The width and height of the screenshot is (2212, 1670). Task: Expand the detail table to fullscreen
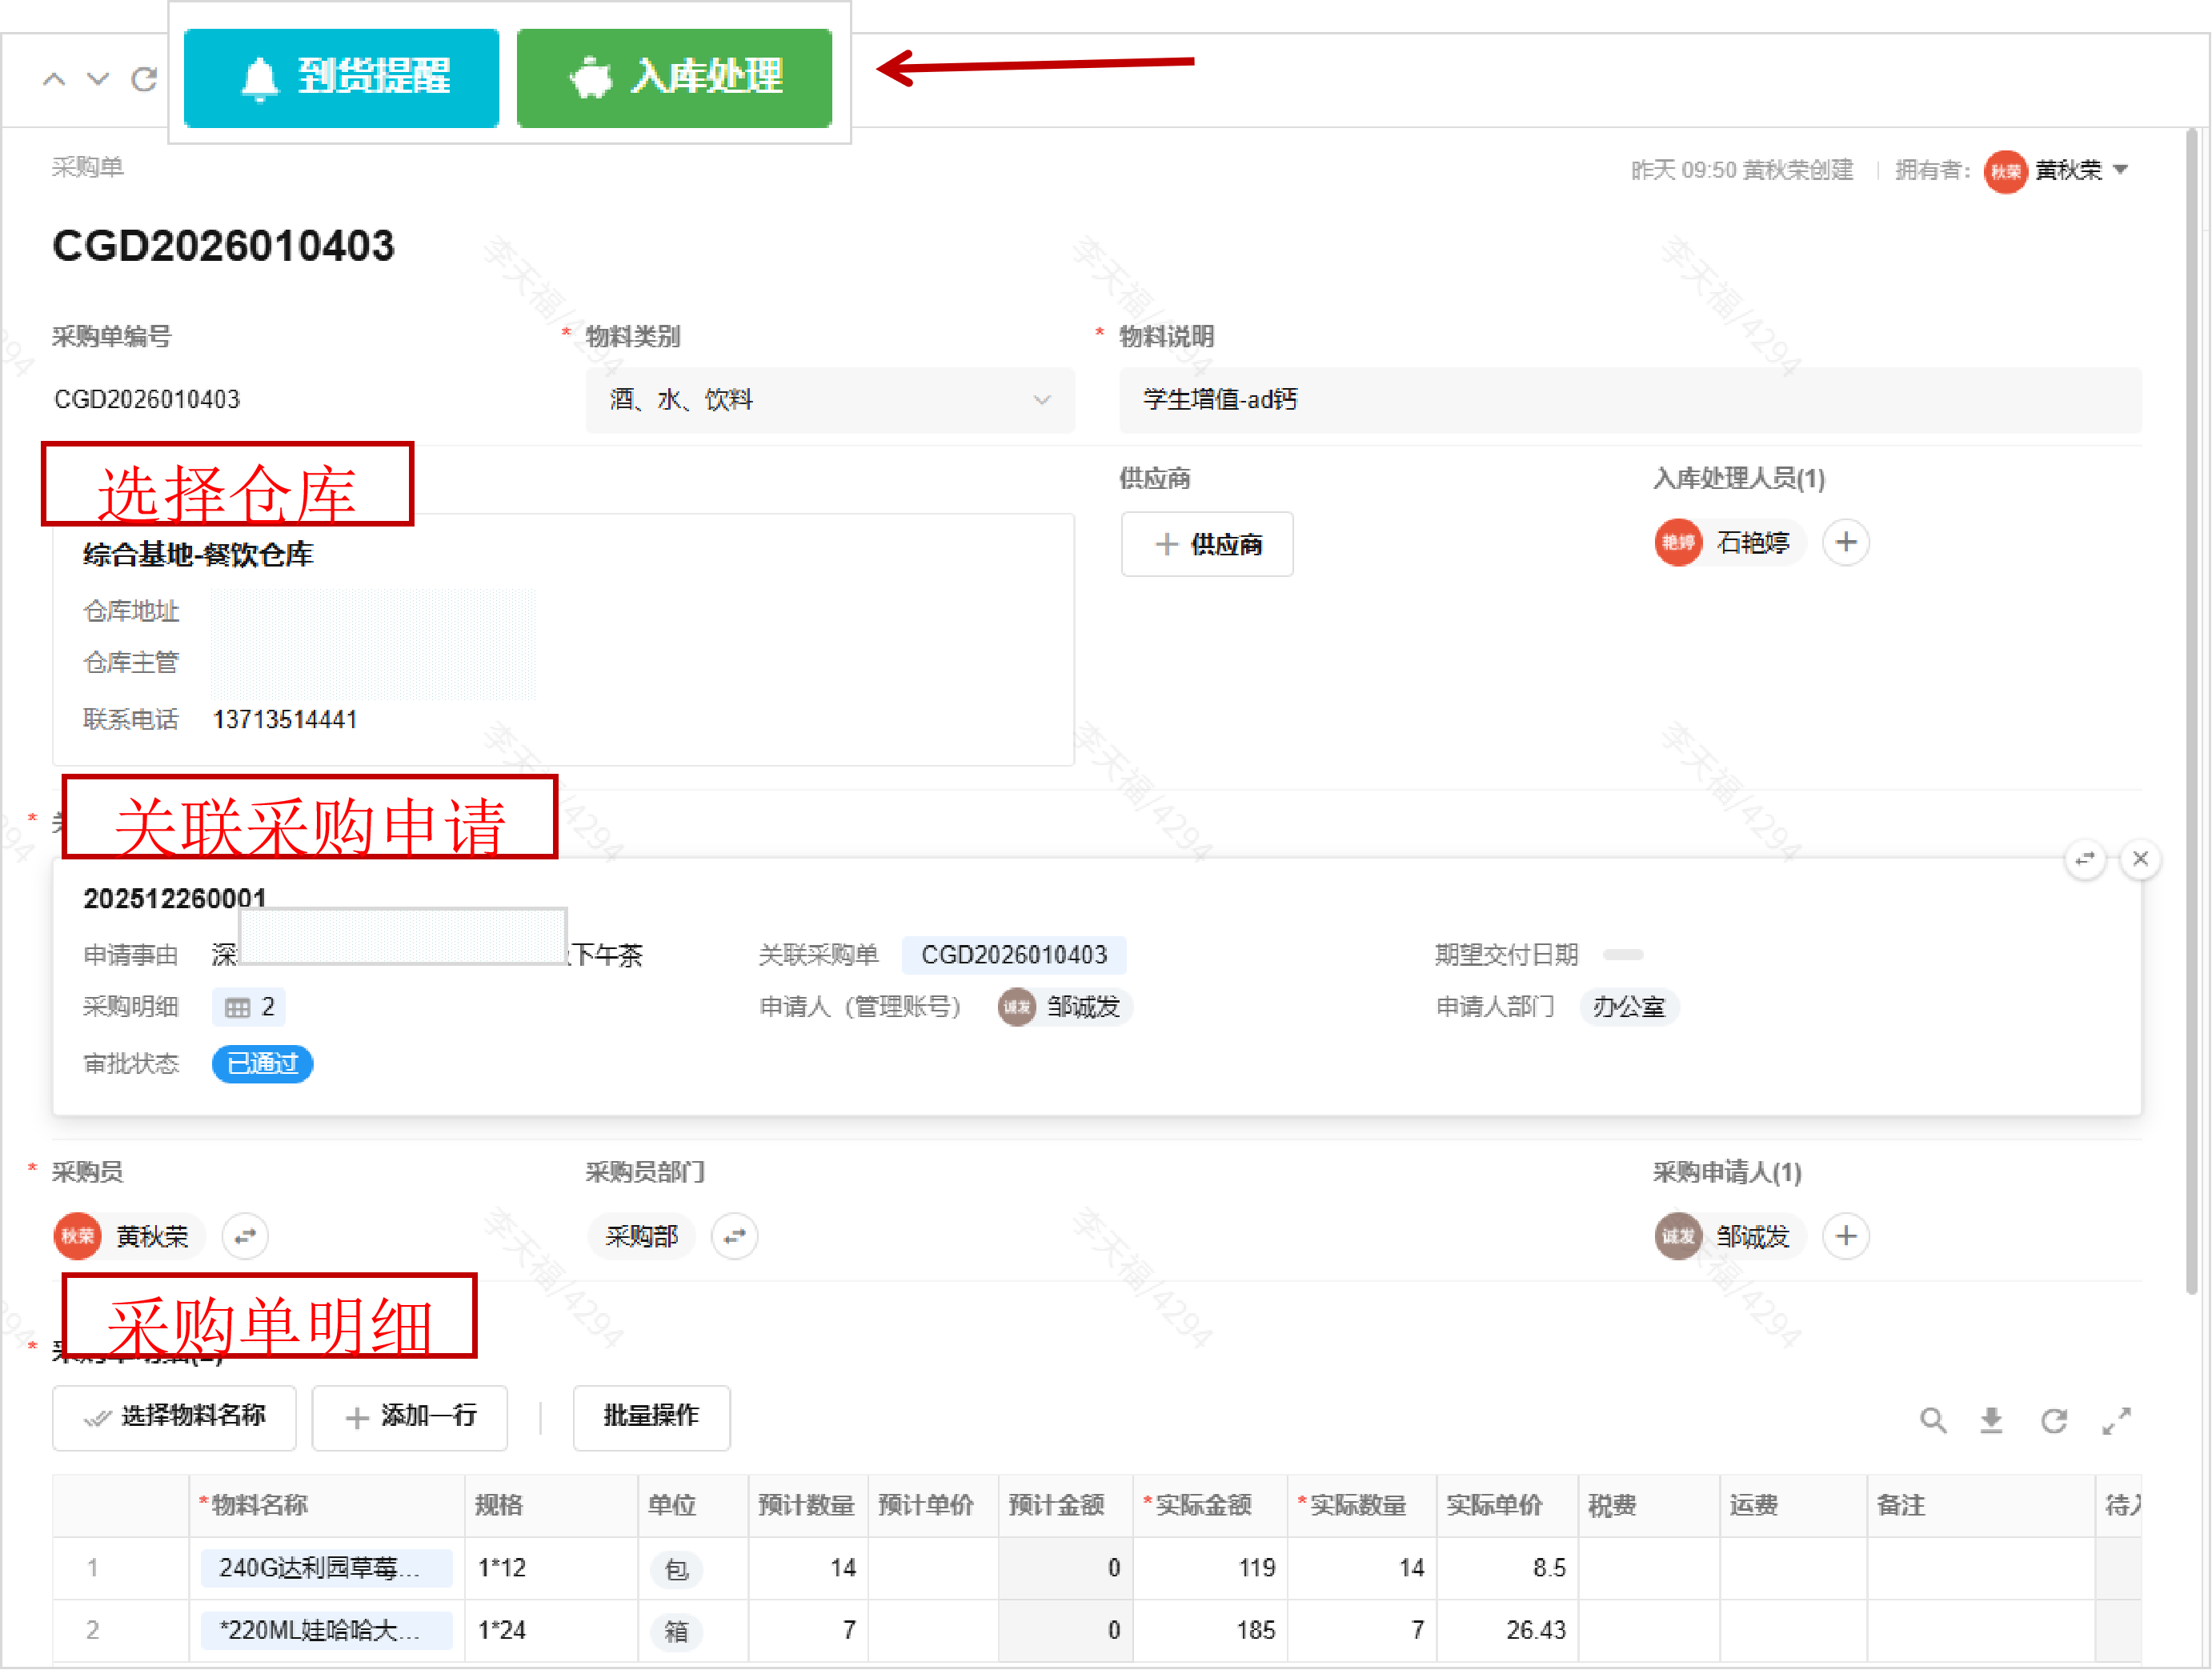tap(2116, 1420)
